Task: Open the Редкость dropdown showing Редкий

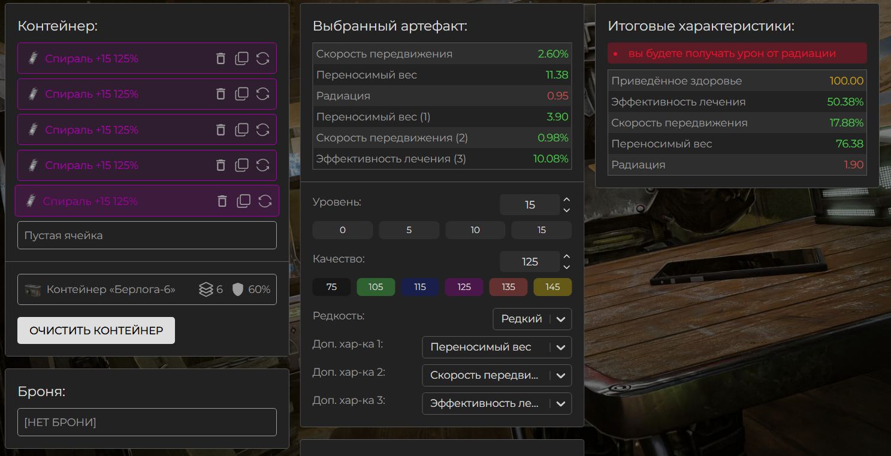Action: [532, 319]
